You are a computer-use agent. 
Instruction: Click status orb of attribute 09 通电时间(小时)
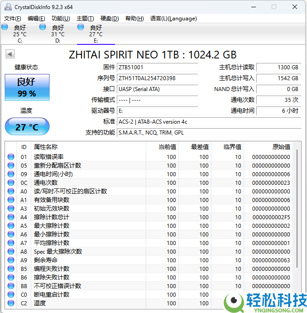[11, 174]
